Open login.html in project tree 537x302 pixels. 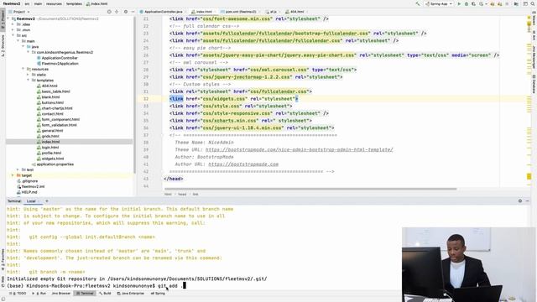(48, 148)
